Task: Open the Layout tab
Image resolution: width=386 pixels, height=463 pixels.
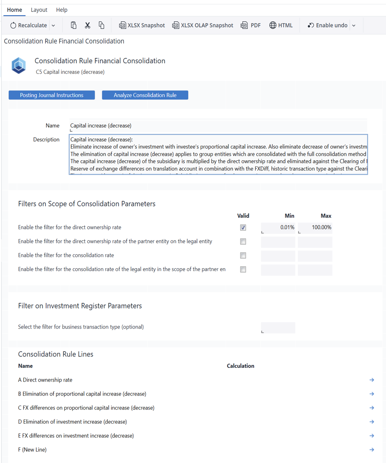Action: click(x=39, y=10)
